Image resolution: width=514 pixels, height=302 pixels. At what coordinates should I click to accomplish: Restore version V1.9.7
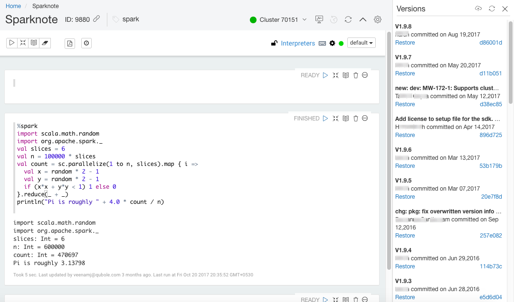[x=405, y=73]
